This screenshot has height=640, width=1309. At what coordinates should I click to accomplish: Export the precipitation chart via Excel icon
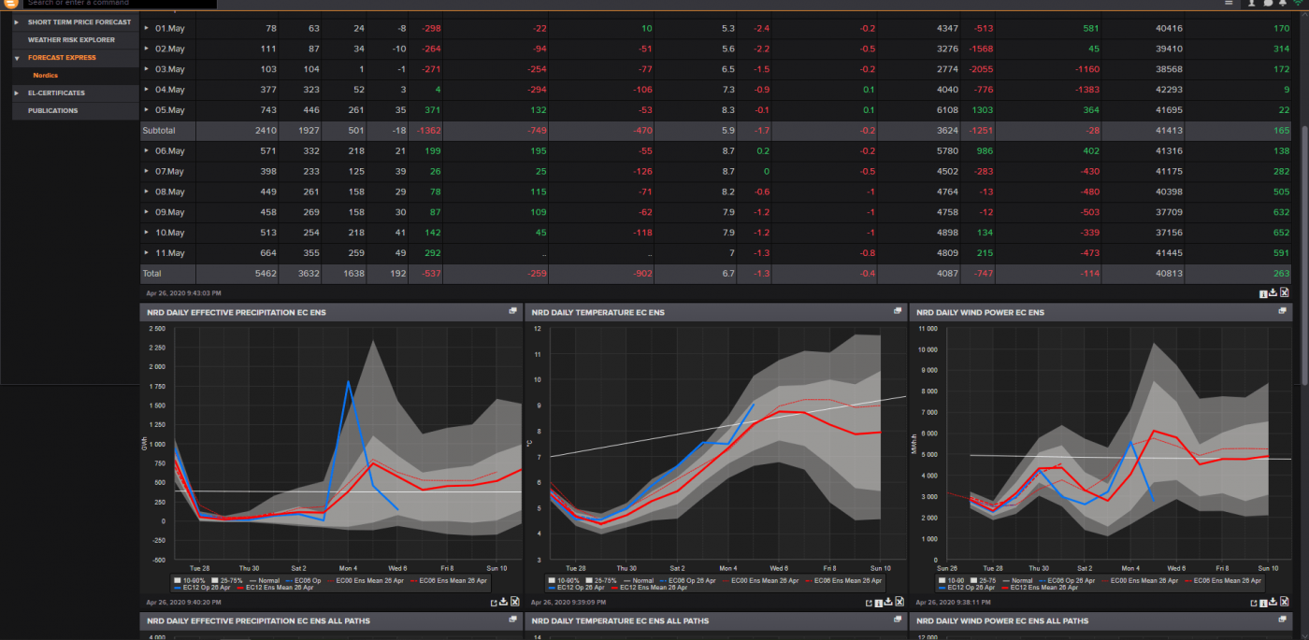[513, 602]
